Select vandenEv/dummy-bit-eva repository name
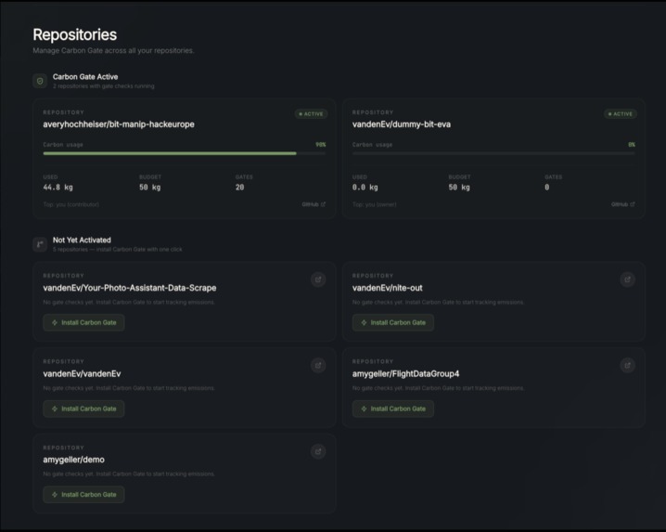The height and width of the screenshot is (532, 666). (402, 124)
